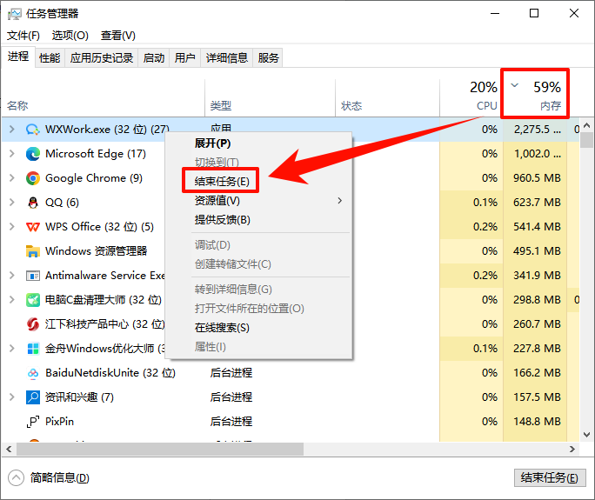Screen dimensions: 595x500
Task: Expand the 电脑C盘清理大师 process group
Action: point(12,300)
